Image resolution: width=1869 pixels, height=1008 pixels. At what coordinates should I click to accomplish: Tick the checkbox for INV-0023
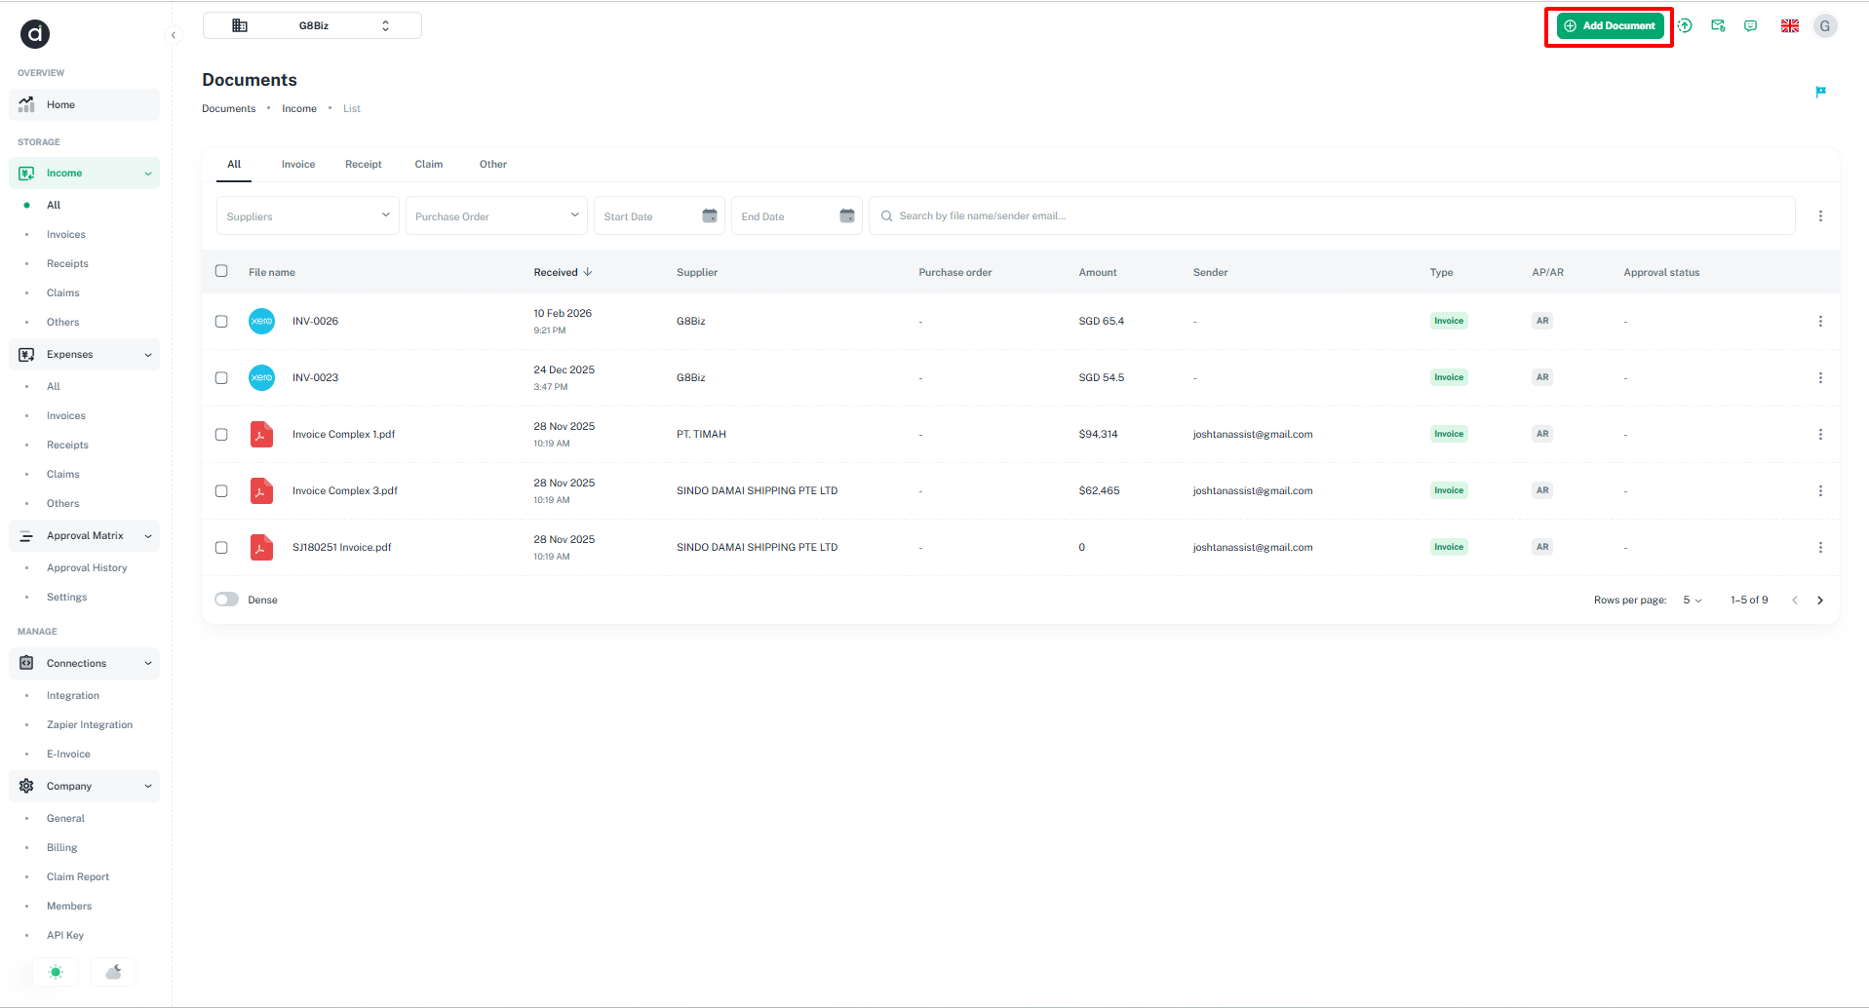[x=221, y=378]
